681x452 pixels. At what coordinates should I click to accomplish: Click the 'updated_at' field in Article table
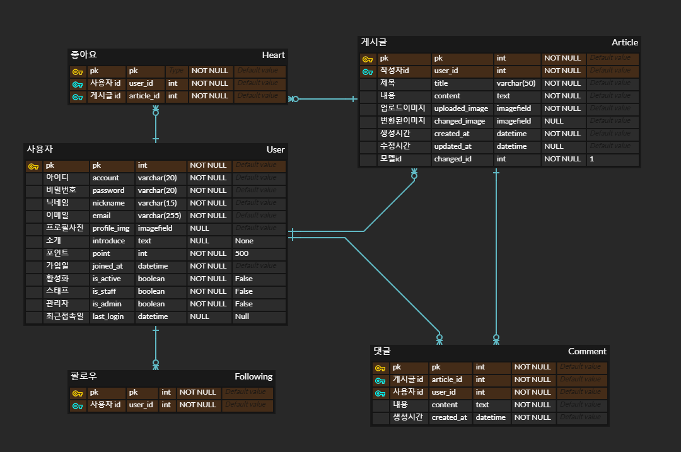462,146
